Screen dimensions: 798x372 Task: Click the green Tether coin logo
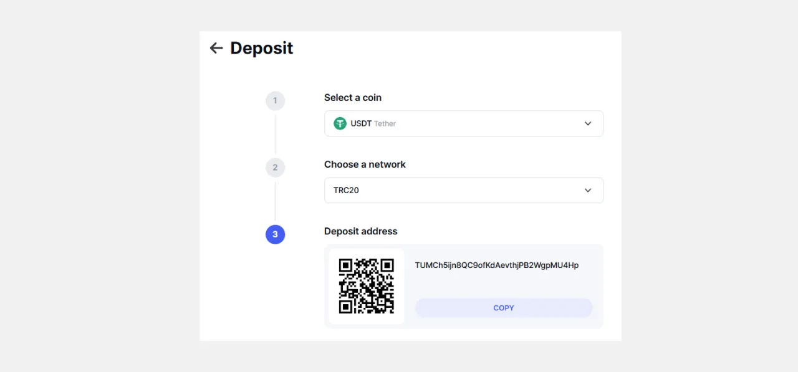point(340,123)
